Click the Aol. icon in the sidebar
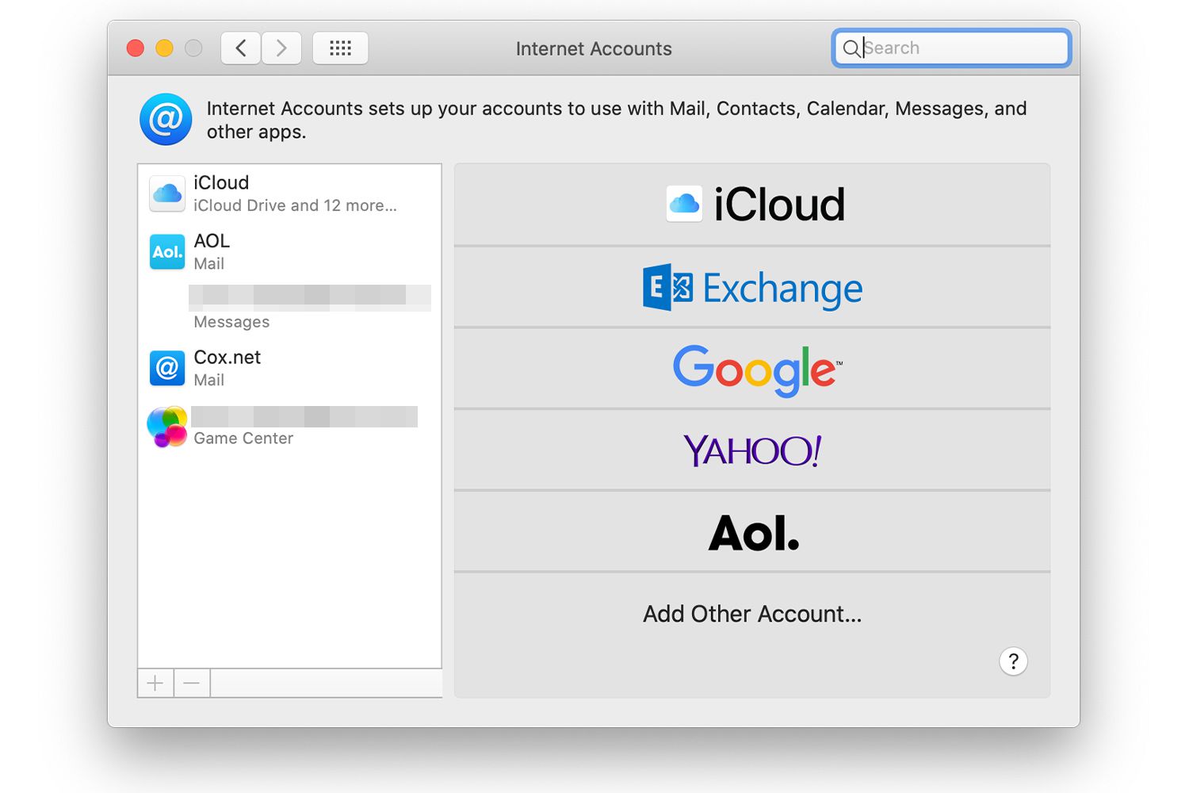 pos(167,252)
